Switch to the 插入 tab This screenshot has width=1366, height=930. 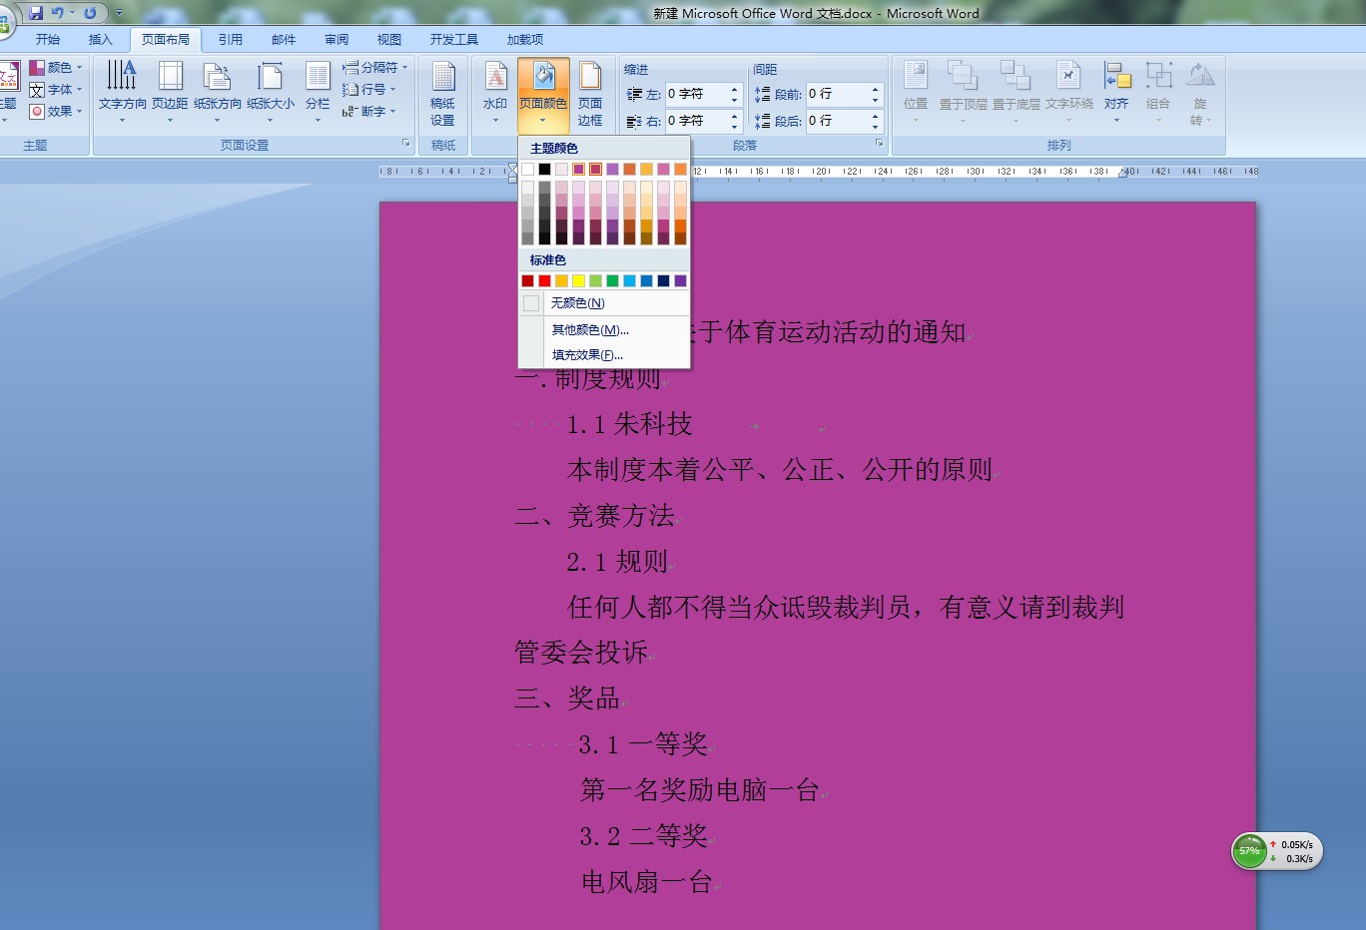point(101,40)
